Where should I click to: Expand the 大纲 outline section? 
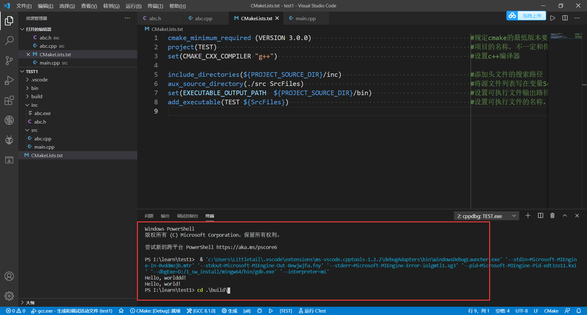[78, 302]
